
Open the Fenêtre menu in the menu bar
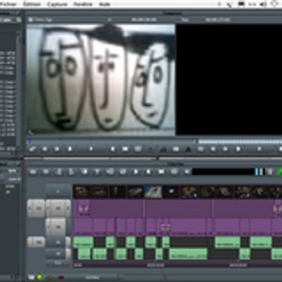coord(82,4)
